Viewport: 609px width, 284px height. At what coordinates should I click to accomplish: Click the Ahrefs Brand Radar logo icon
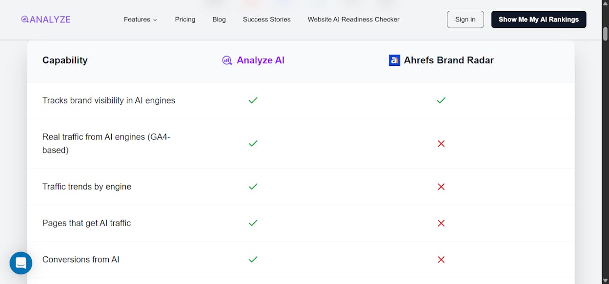tap(394, 60)
